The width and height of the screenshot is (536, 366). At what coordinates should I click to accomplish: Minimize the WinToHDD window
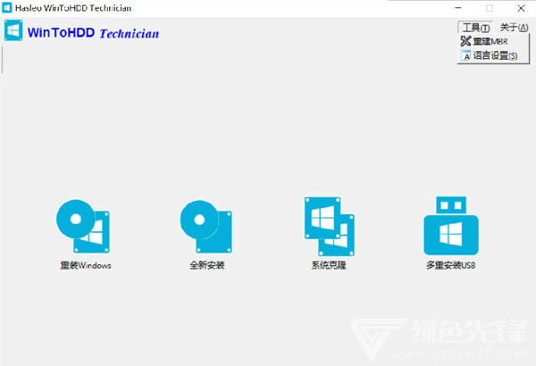458,8
